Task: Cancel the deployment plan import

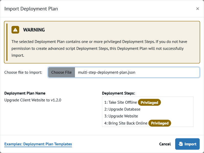Action: tap(165, 144)
